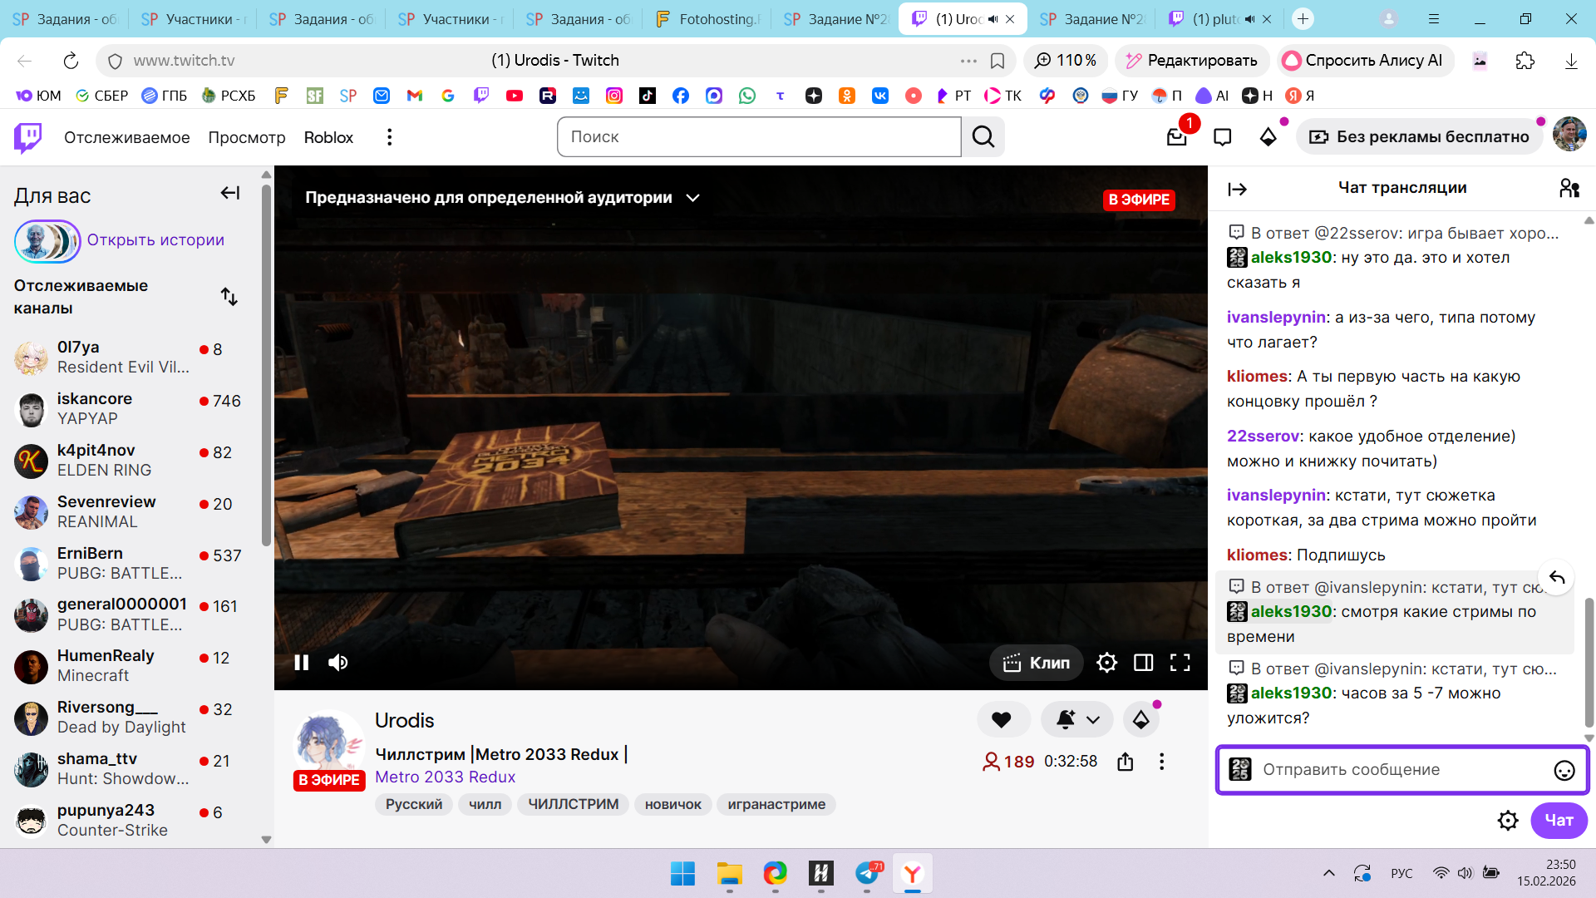Unfollow Urodis with heart button
This screenshot has height=898, width=1596.
(1002, 720)
